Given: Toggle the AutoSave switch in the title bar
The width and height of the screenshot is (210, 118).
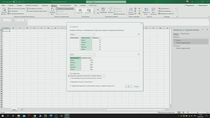Looking at the screenshot, I should click(x=15, y=2).
